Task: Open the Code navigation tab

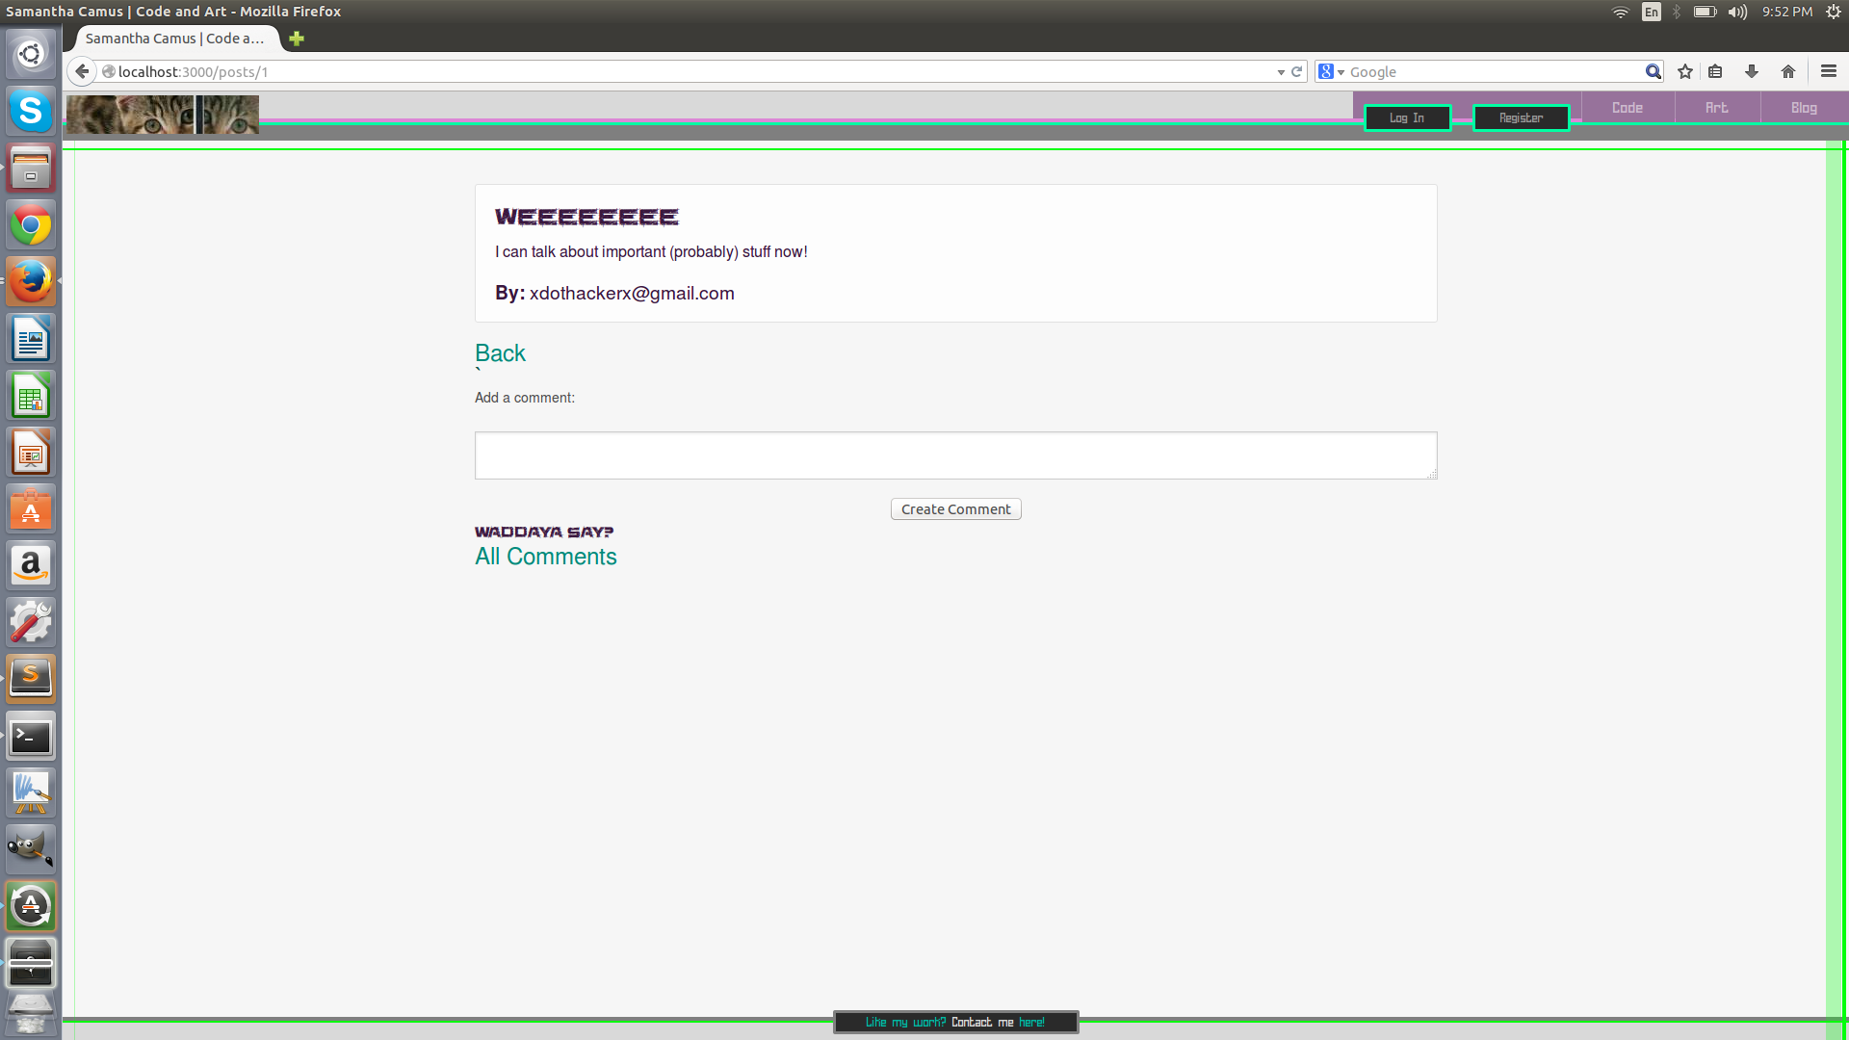Action: point(1628,108)
